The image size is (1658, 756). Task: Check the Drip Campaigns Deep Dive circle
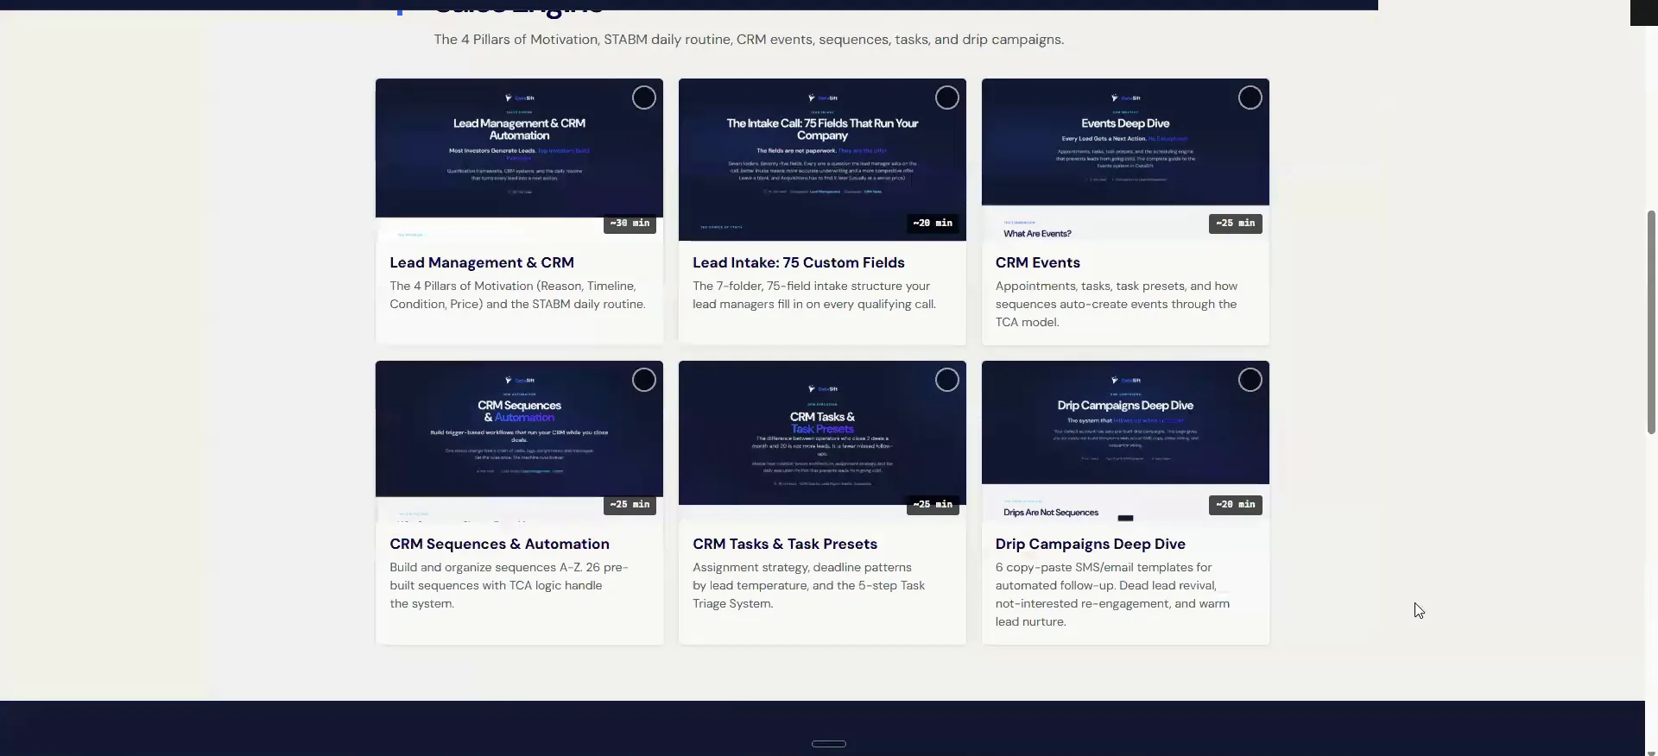pos(1250,381)
